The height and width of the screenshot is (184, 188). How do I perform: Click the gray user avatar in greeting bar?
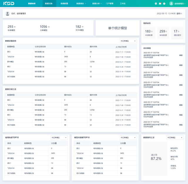tap(8, 13)
